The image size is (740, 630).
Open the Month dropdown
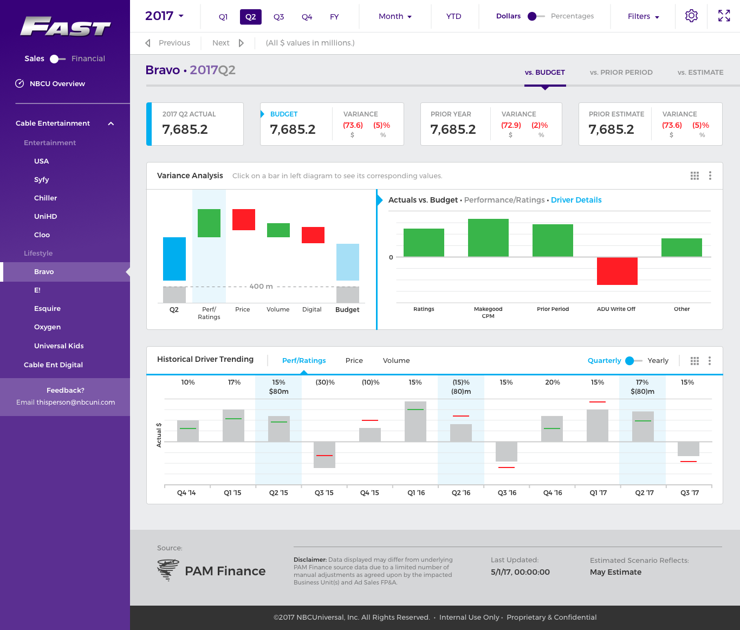click(x=395, y=16)
